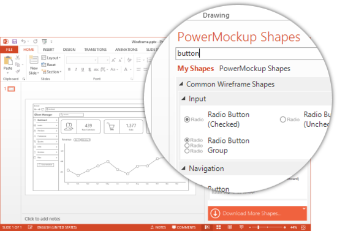Open Character Spacing dropdown
Image resolution: width=337 pixels, height=231 pixels.
[104, 69]
